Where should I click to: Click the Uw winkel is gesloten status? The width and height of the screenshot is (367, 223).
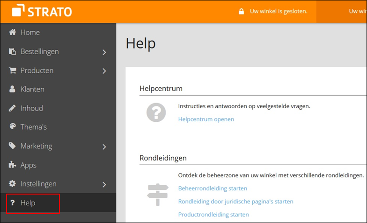pos(279,11)
